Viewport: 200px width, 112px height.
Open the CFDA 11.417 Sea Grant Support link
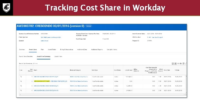click(155, 37)
